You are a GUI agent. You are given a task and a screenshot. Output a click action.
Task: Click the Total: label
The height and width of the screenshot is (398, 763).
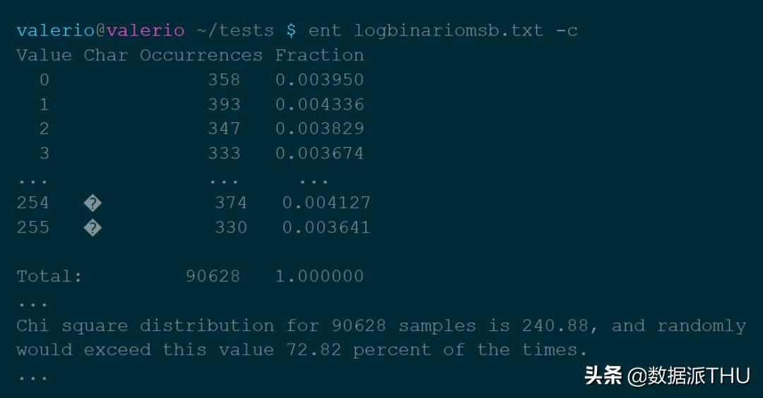[49, 276]
